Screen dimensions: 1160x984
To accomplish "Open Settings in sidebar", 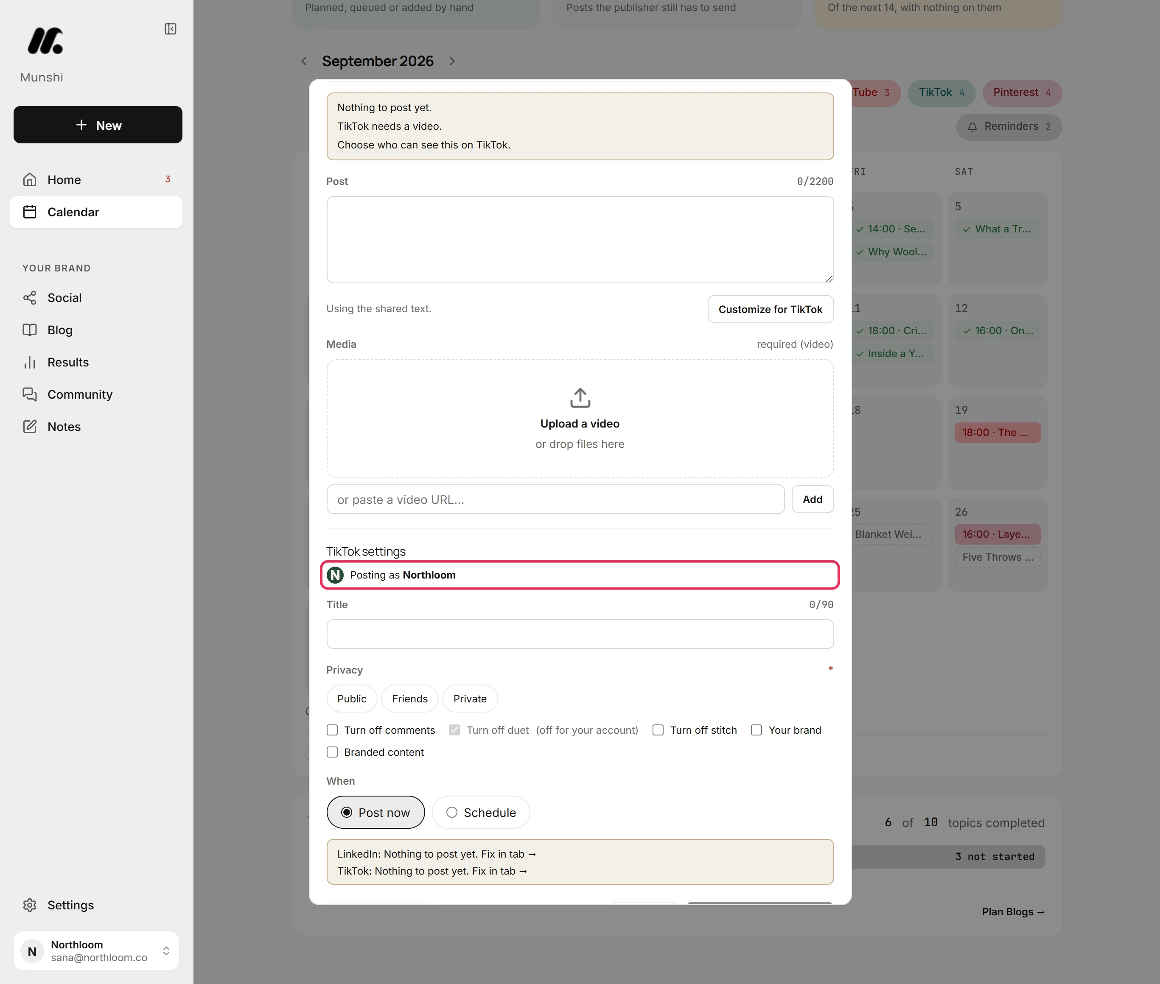I will (x=96, y=905).
